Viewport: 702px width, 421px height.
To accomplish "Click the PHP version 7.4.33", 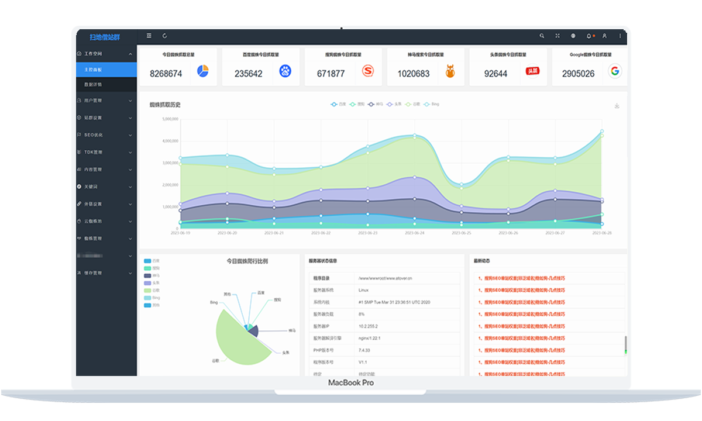I will point(365,350).
